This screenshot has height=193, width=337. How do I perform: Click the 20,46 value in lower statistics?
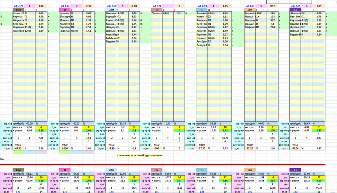click(29, 177)
